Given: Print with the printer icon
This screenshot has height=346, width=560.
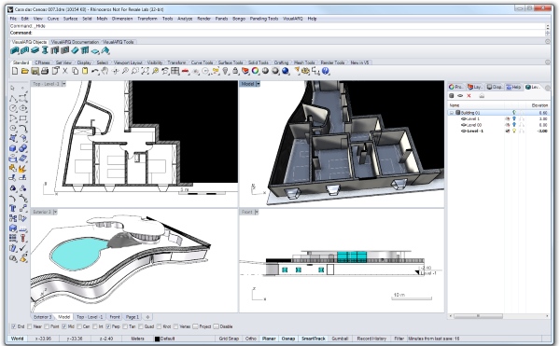Looking at the screenshot, I should 45,71.
